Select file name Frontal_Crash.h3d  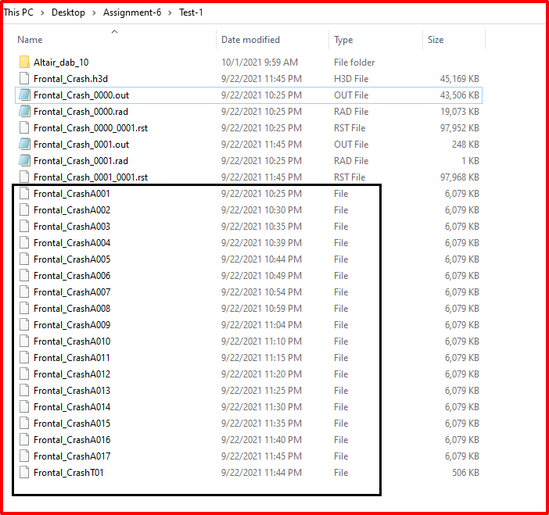click(70, 79)
